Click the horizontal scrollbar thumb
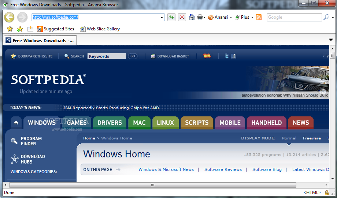This screenshot has width=337, height=198. [x=153, y=185]
